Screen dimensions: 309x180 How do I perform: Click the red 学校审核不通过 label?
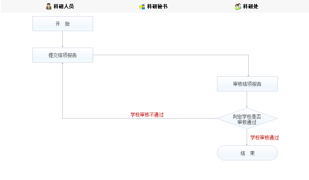147,115
